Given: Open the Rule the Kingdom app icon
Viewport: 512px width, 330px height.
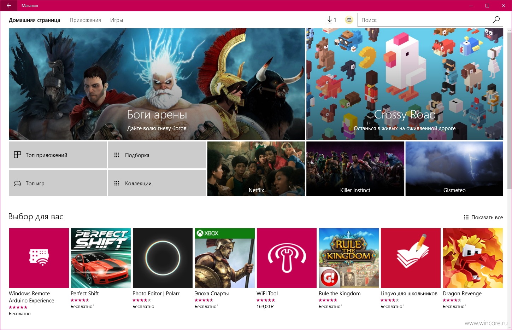Looking at the screenshot, I should click(x=349, y=258).
